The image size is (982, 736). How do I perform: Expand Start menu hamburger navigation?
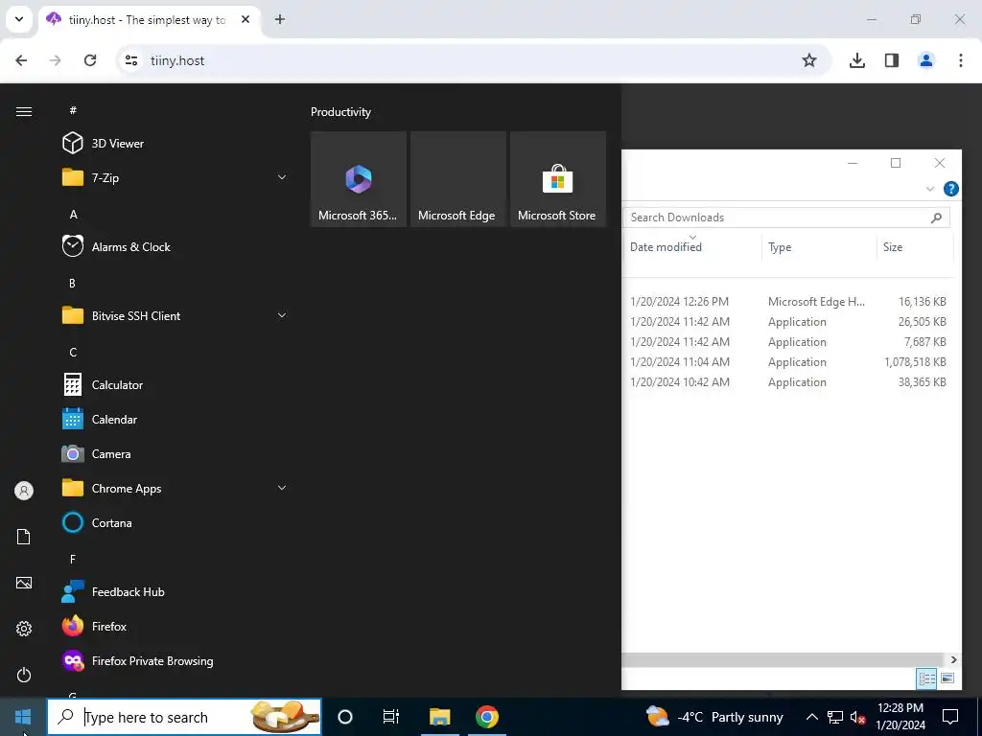[24, 111]
